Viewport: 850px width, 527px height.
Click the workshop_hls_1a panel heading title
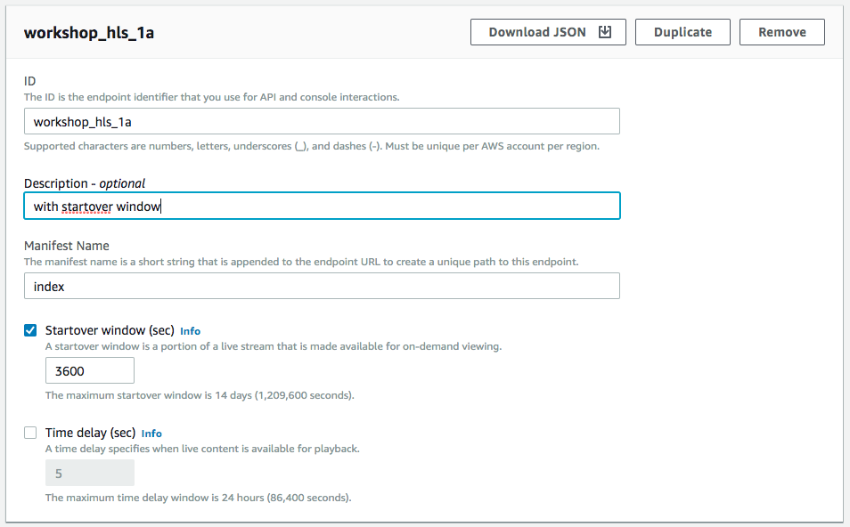[89, 33]
